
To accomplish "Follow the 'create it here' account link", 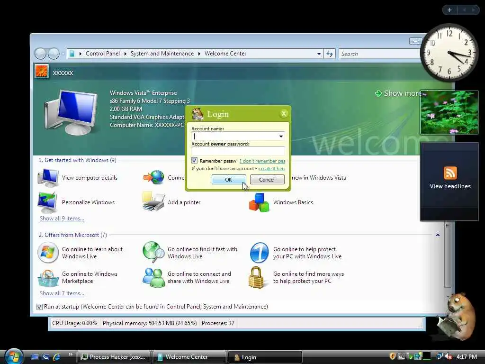I will point(271,169).
